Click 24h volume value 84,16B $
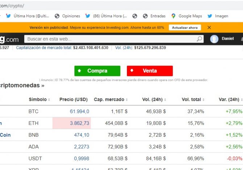 click(156, 158)
